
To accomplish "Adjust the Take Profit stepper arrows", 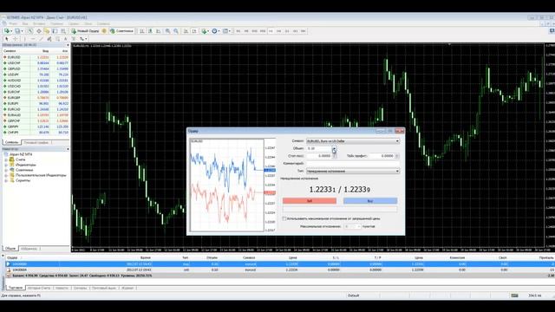I will click(x=397, y=156).
